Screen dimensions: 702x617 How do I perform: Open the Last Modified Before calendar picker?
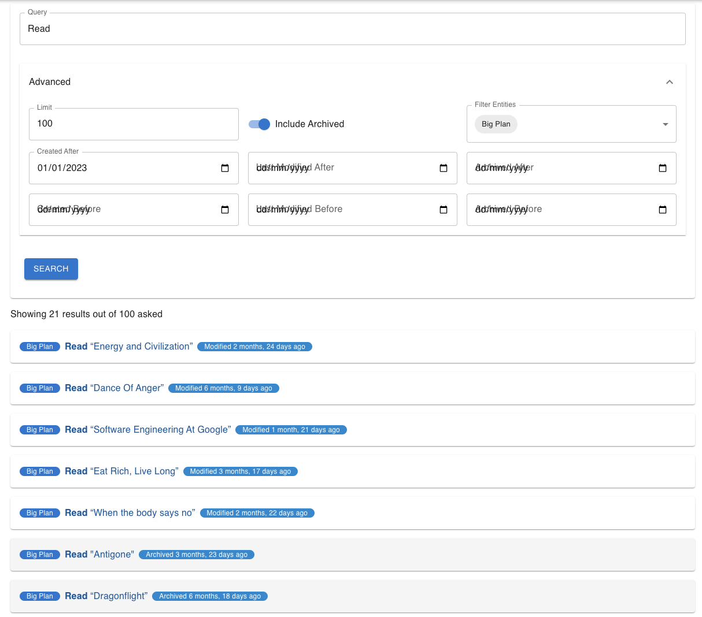(444, 210)
